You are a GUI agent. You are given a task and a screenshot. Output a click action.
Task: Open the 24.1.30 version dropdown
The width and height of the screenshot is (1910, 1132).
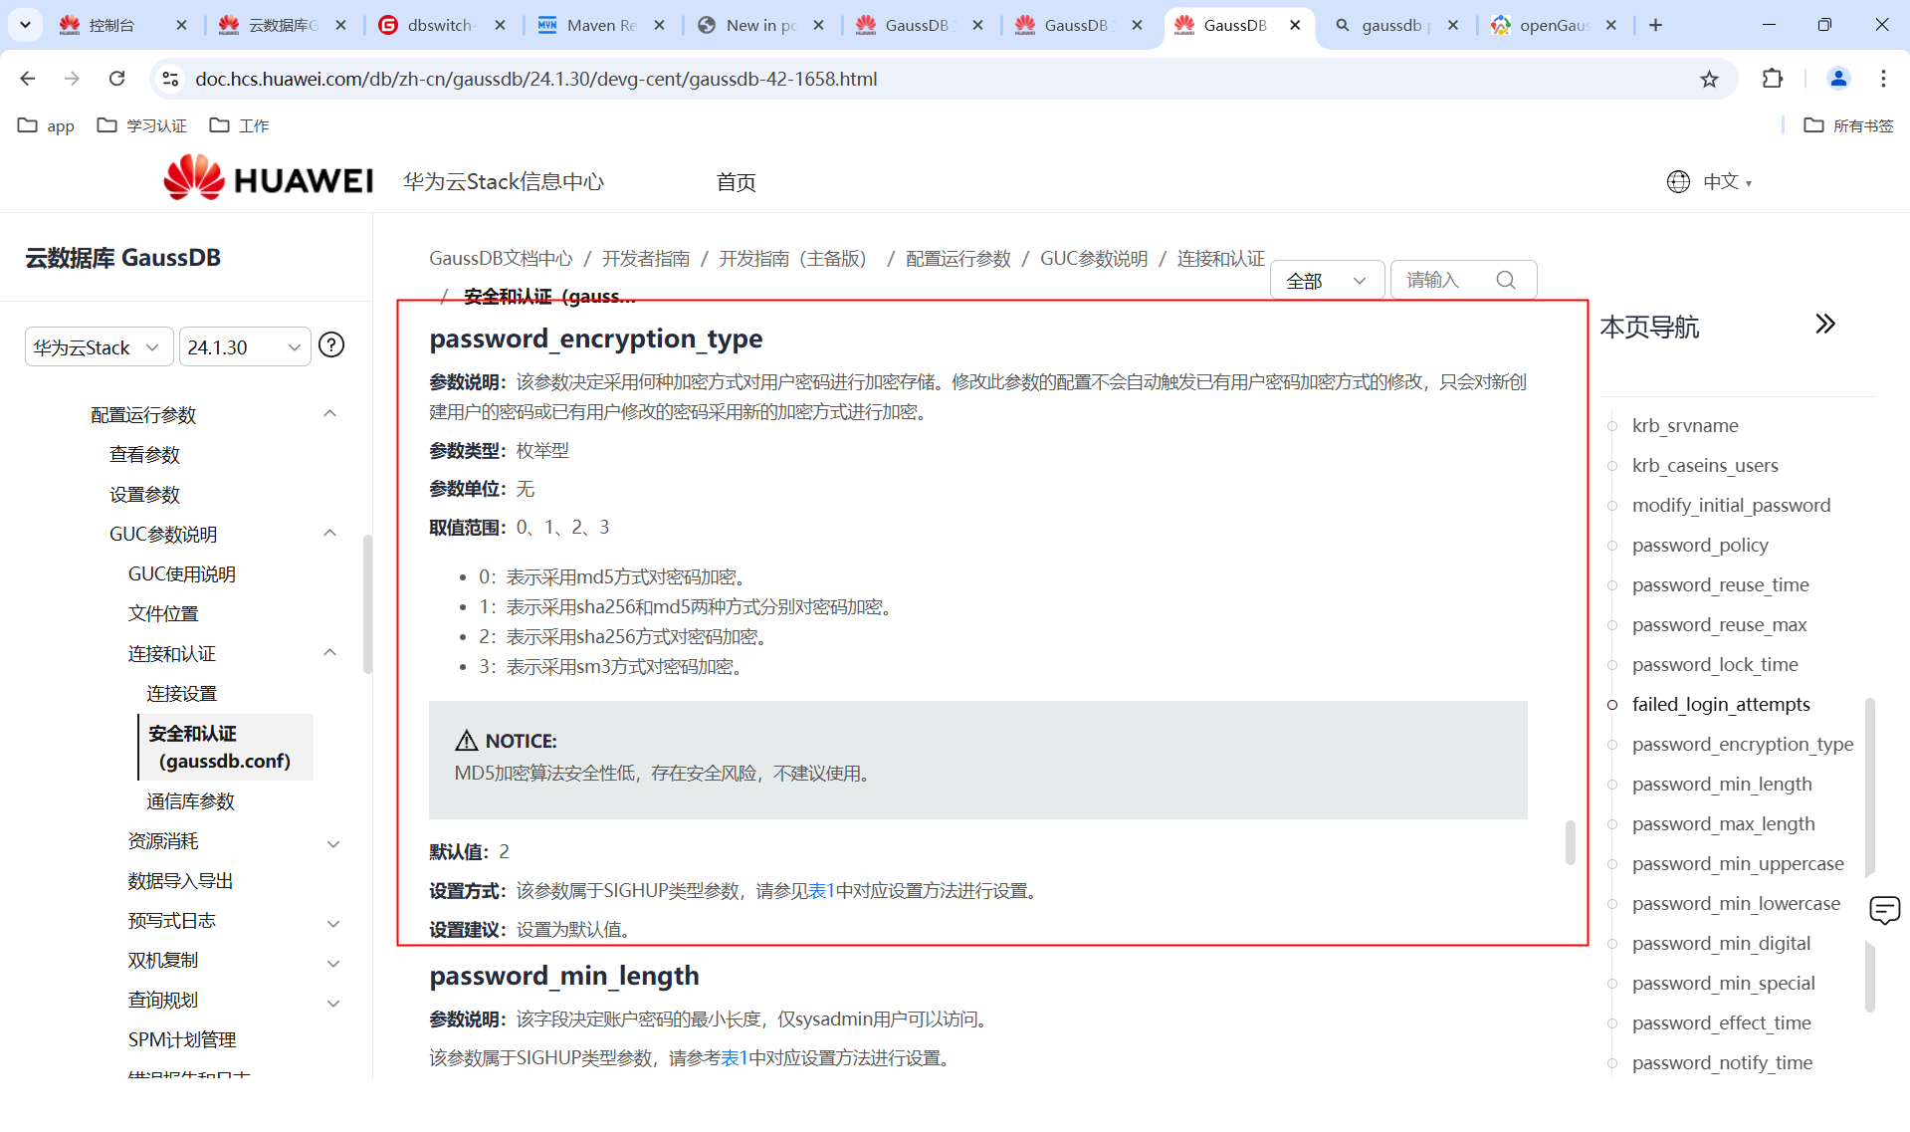(x=245, y=346)
